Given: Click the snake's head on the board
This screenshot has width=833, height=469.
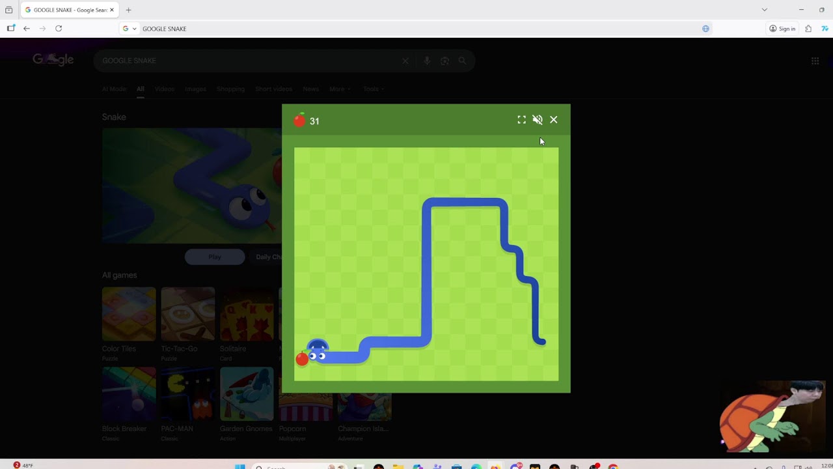Looking at the screenshot, I should click(x=316, y=352).
